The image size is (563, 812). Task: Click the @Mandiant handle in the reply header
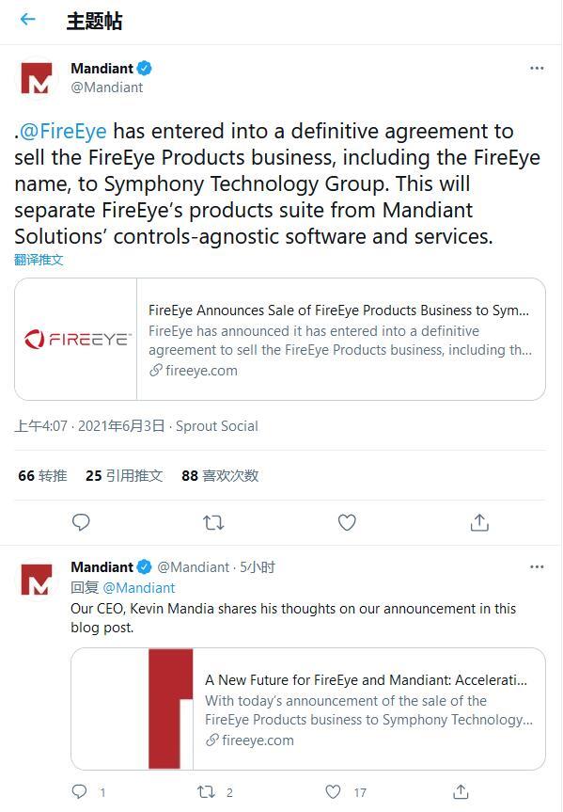point(185,566)
